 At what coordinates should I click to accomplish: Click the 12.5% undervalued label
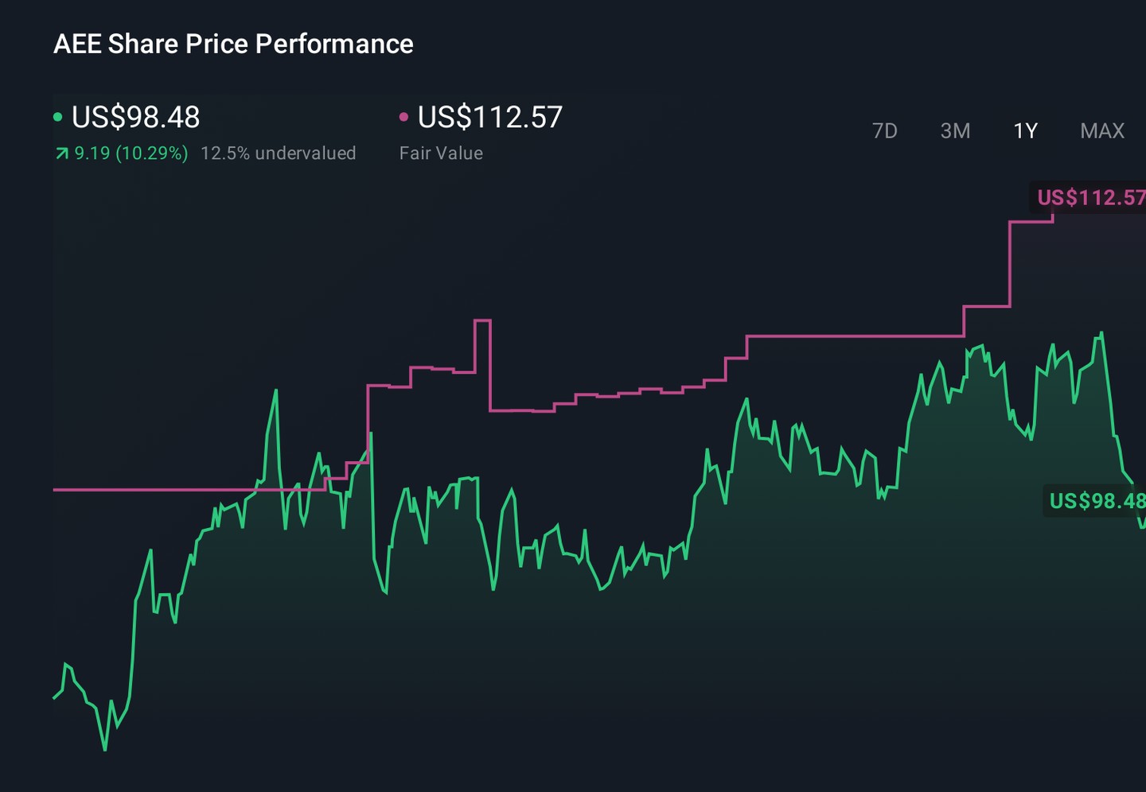[279, 153]
